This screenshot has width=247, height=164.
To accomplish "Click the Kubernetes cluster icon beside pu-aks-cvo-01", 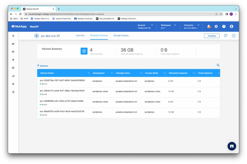I will coord(37,36).
